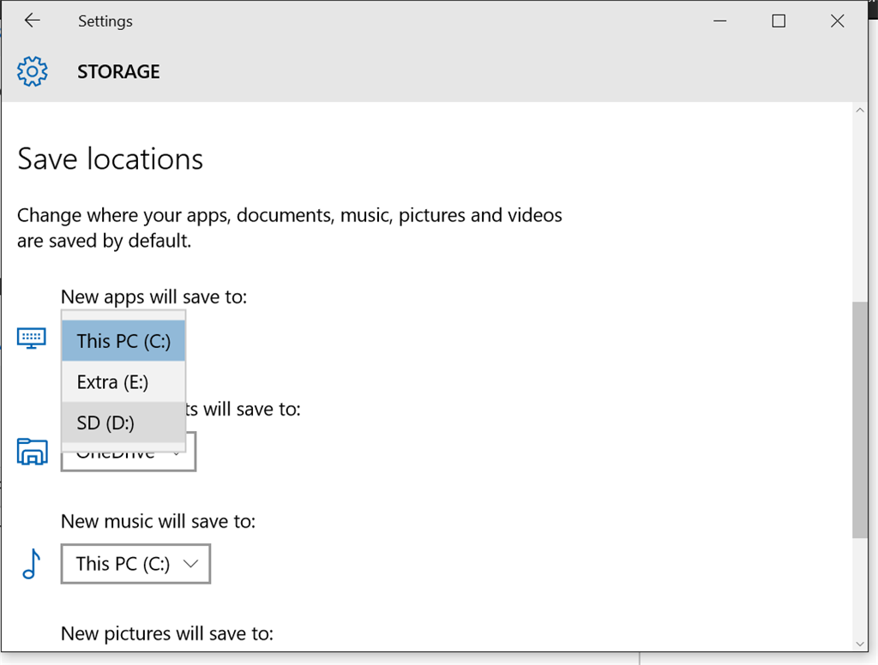Click the vertical scrollbar thumb
This screenshot has height=665, width=878.
pyautogui.click(x=860, y=420)
